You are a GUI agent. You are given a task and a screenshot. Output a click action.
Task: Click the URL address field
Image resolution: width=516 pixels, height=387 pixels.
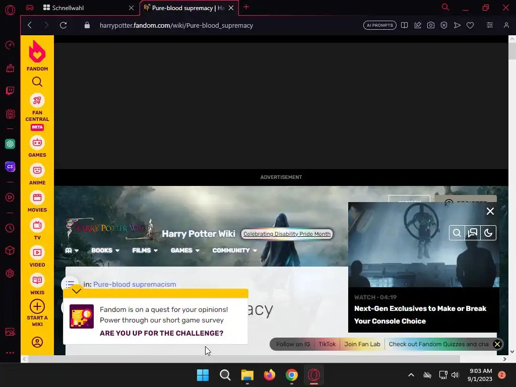coord(176,25)
